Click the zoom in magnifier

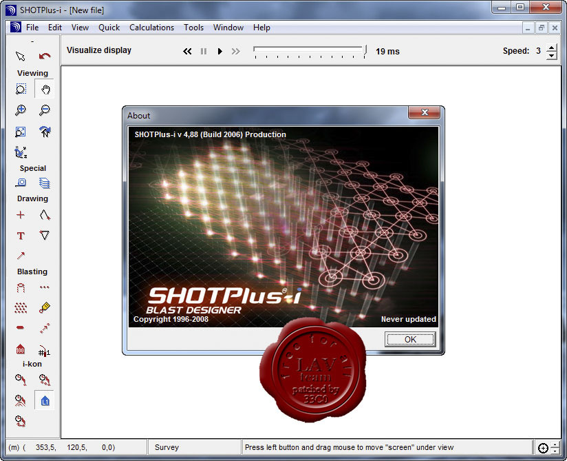(21, 110)
